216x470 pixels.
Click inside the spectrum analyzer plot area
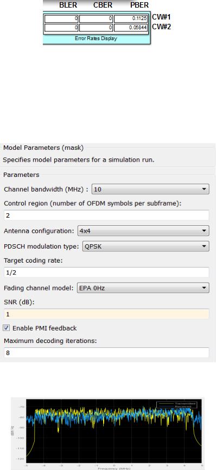(114, 431)
